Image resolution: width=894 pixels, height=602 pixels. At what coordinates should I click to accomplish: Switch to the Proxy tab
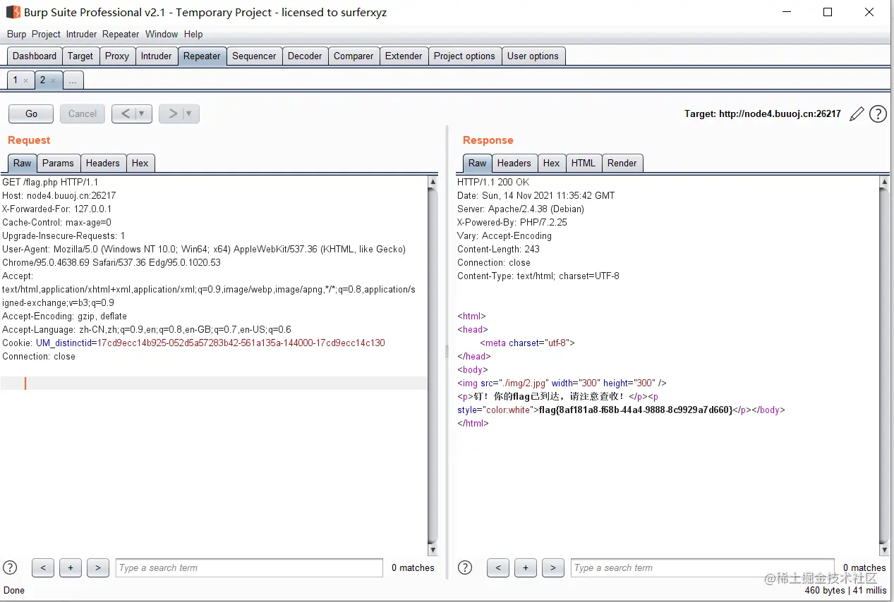tap(117, 56)
